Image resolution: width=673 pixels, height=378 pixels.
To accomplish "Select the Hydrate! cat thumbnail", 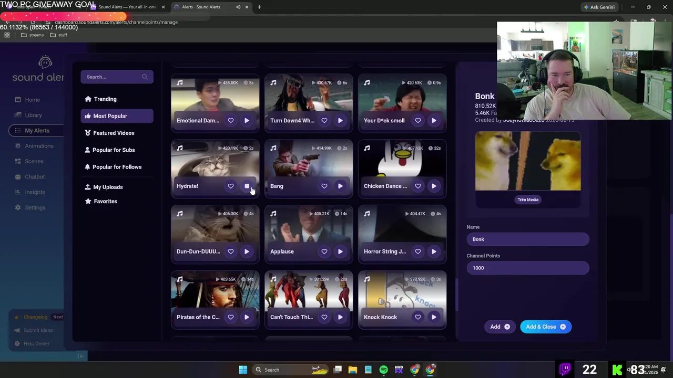I will [x=215, y=162].
